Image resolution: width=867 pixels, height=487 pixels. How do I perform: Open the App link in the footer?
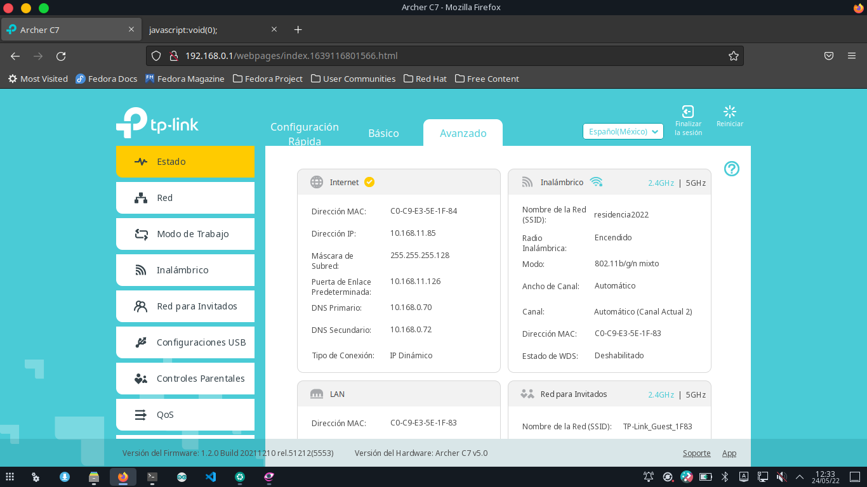729,453
